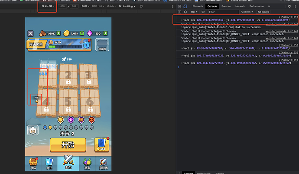299x174 pixels.
Task: Toggle the console sidebar icon
Action: point(179,12)
